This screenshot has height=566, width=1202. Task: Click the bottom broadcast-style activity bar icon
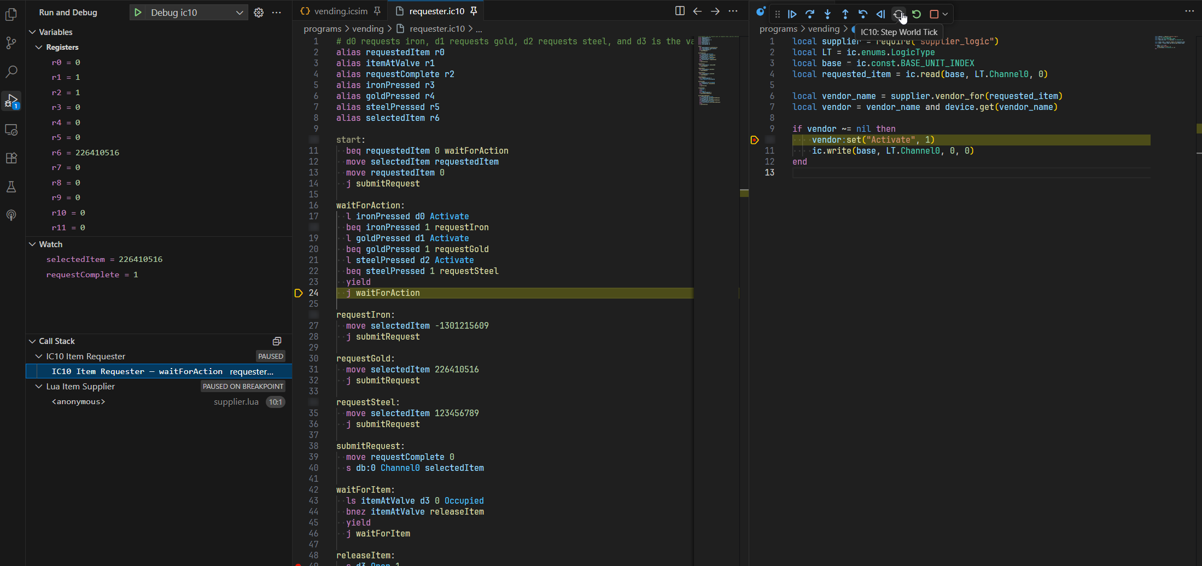click(11, 215)
